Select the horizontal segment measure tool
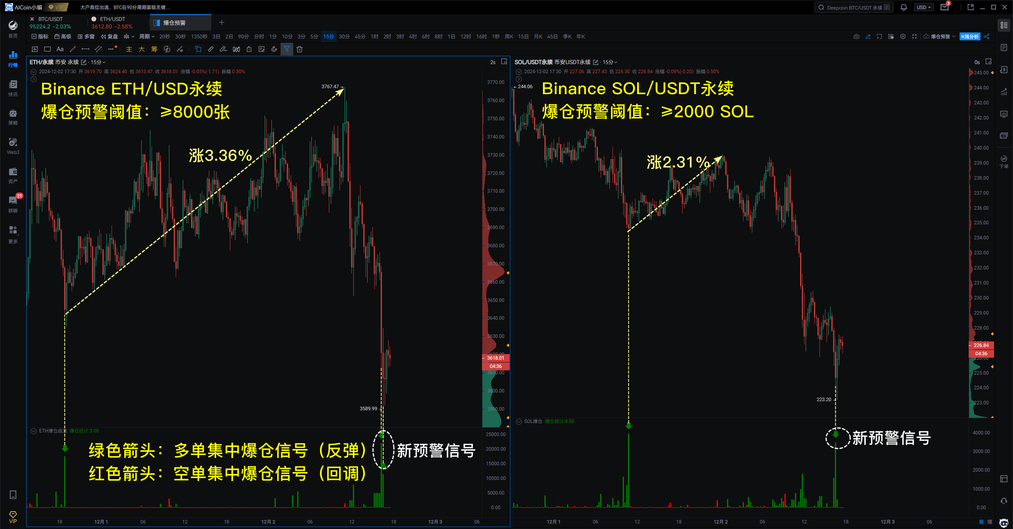This screenshot has height=529, width=1013. 85,49
